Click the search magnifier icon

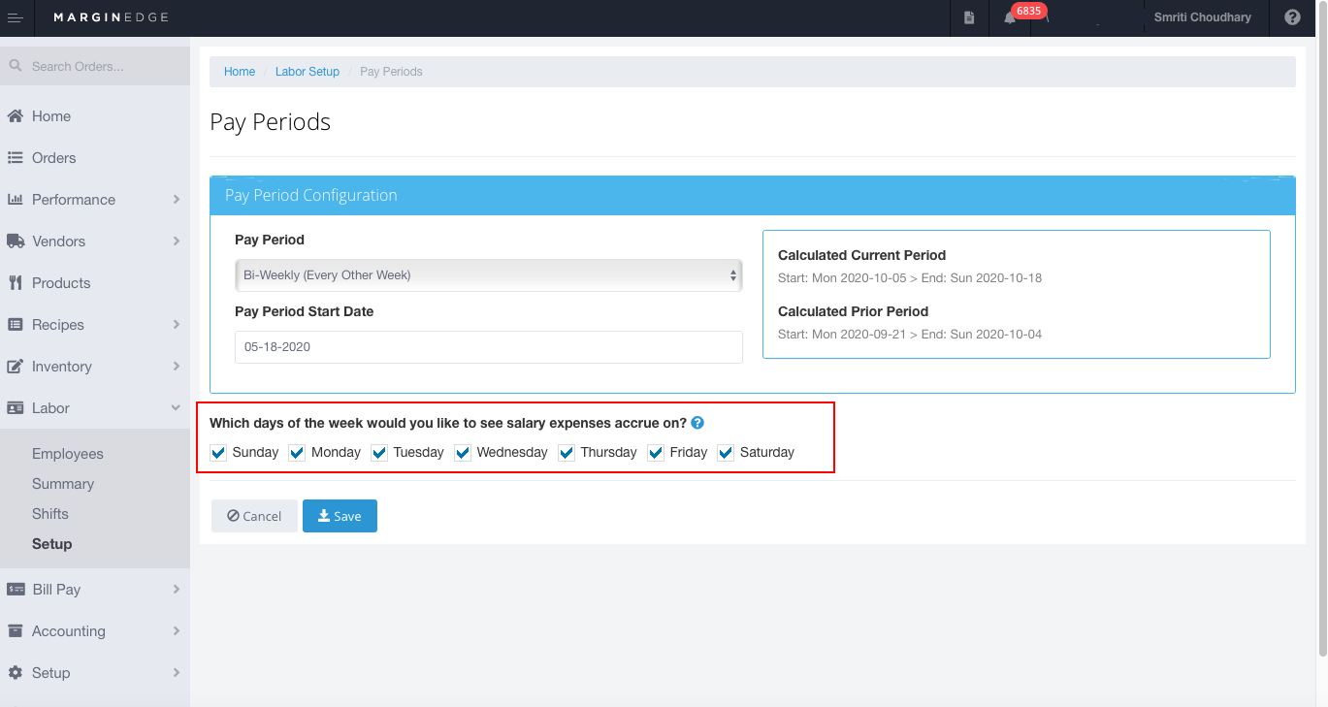tap(16, 66)
